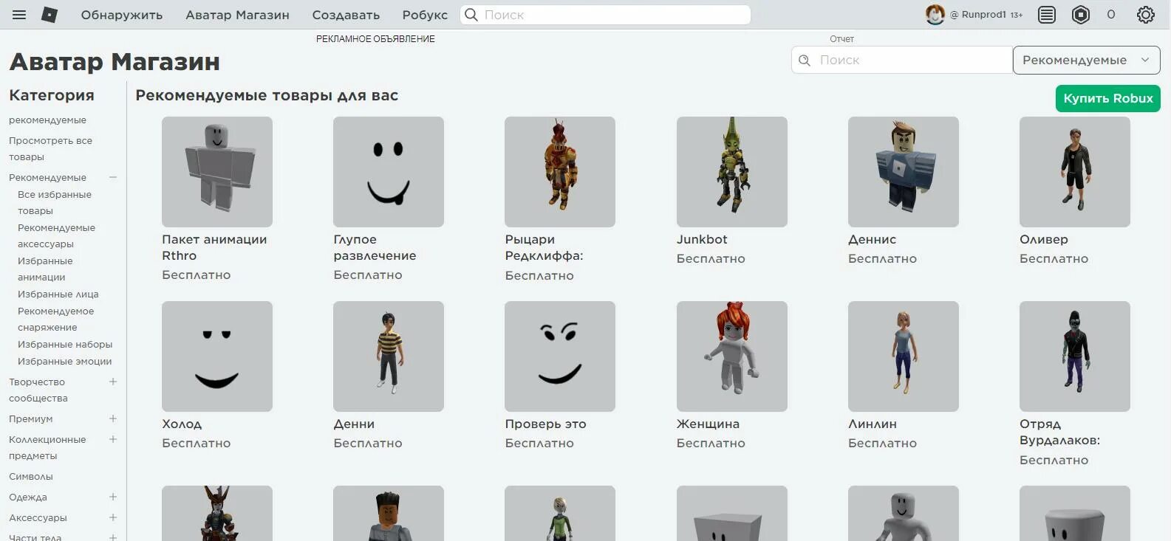Click the Денни item title
This screenshot has height=541, width=1171.
(x=354, y=424)
